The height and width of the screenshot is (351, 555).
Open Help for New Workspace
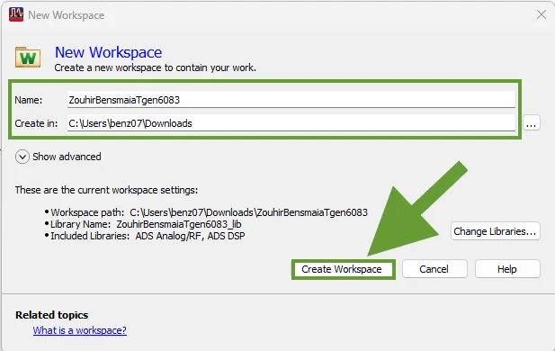507,269
